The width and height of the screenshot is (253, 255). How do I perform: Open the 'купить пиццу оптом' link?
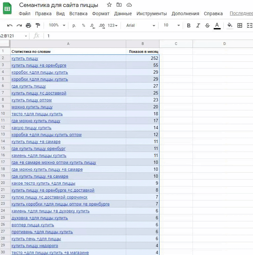pyautogui.click(x=31, y=100)
